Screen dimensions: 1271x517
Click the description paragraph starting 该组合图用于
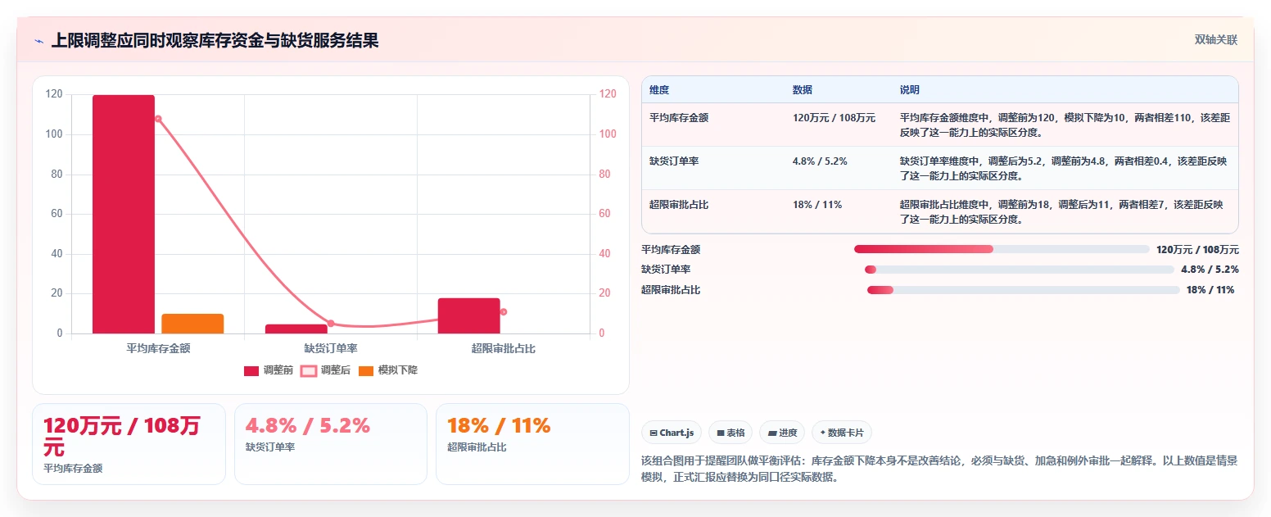tap(939, 469)
